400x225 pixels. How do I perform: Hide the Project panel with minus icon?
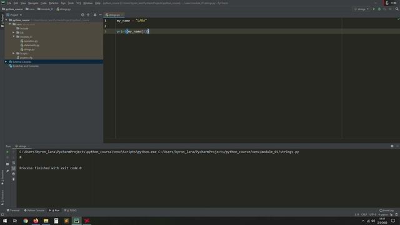[x=101, y=15]
